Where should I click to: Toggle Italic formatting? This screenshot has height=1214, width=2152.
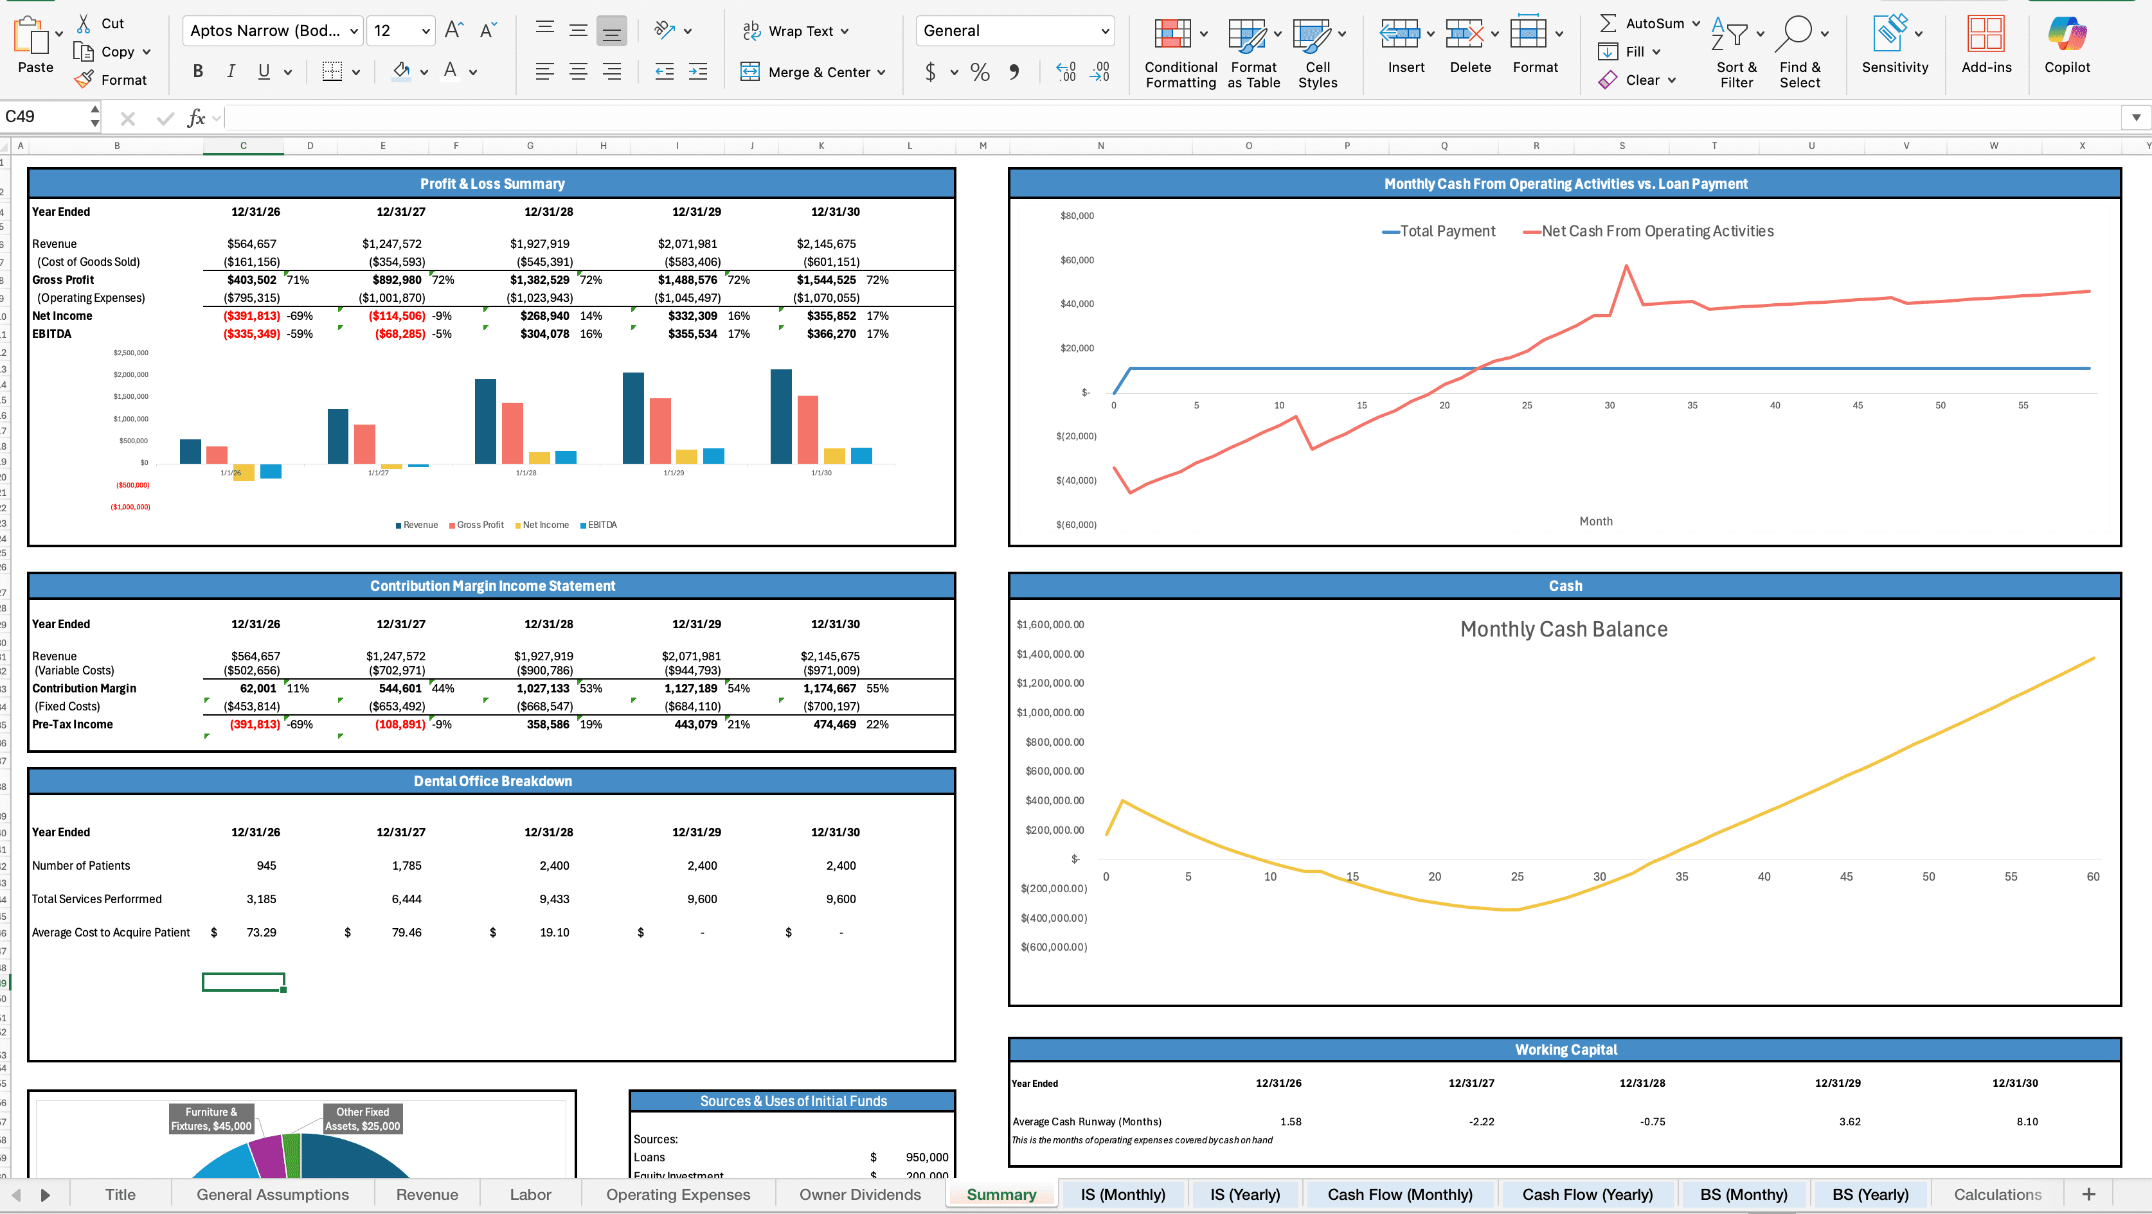click(x=231, y=72)
